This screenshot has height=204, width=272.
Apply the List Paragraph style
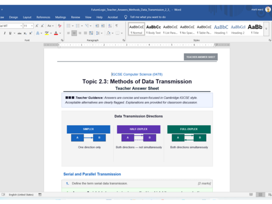coord(170,29)
